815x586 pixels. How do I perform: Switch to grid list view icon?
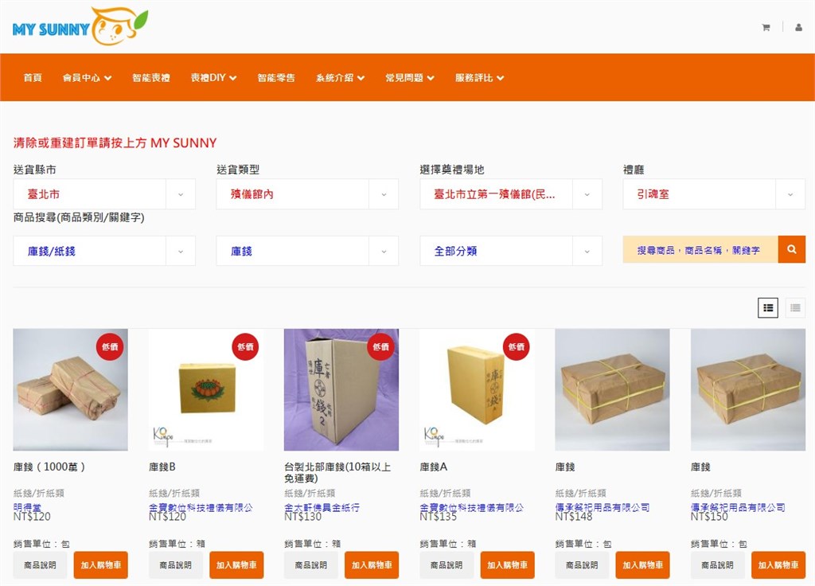point(768,308)
